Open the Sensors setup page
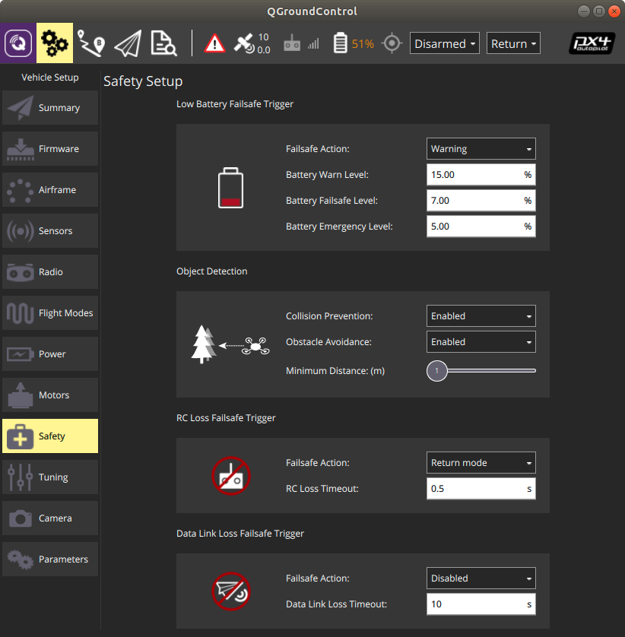 click(50, 231)
